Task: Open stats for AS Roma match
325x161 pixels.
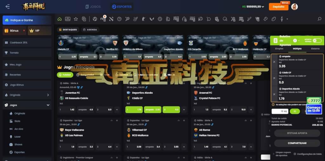Action: [x=246, y=120]
